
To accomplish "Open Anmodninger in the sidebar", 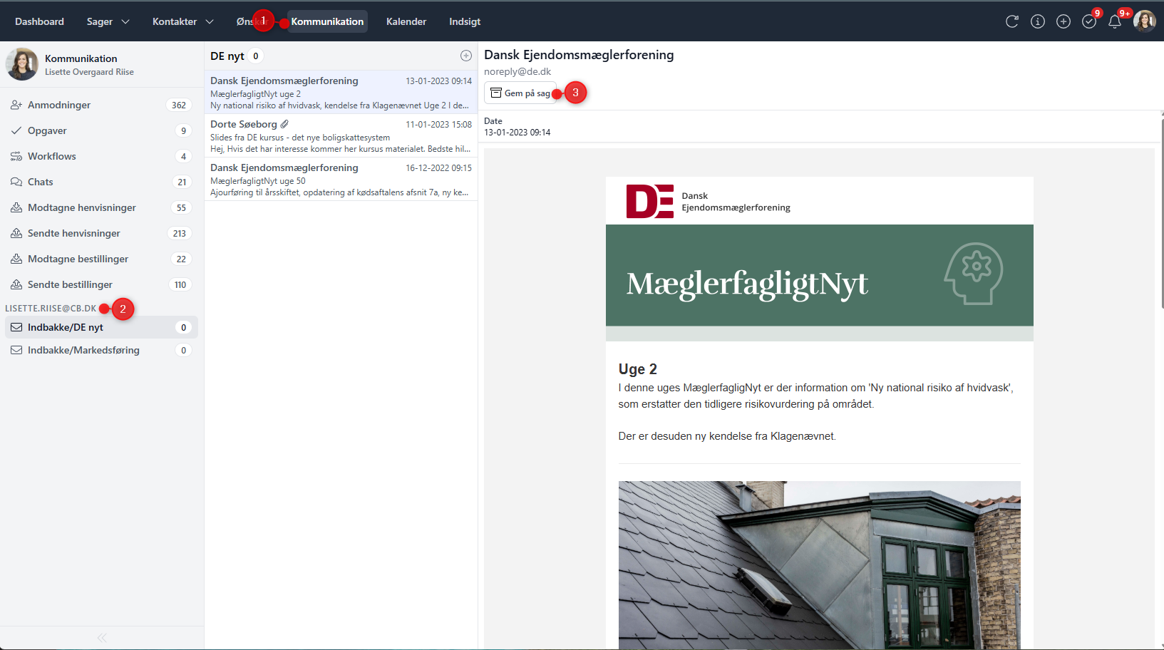I will click(102, 105).
